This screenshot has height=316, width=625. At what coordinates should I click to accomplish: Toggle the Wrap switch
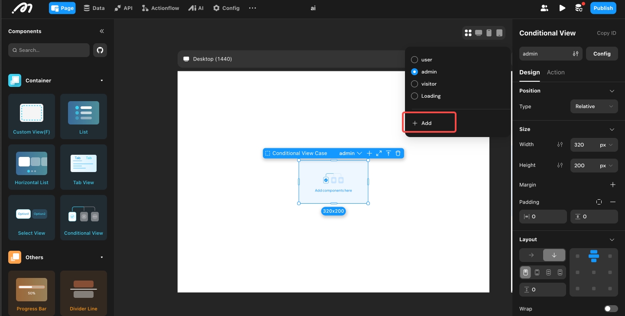tap(611, 309)
